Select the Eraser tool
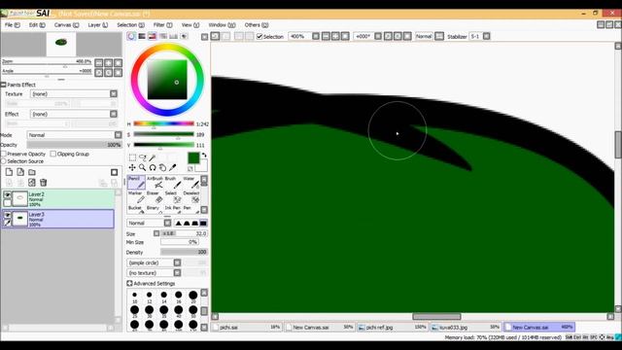The width and height of the screenshot is (622, 350). [155, 196]
